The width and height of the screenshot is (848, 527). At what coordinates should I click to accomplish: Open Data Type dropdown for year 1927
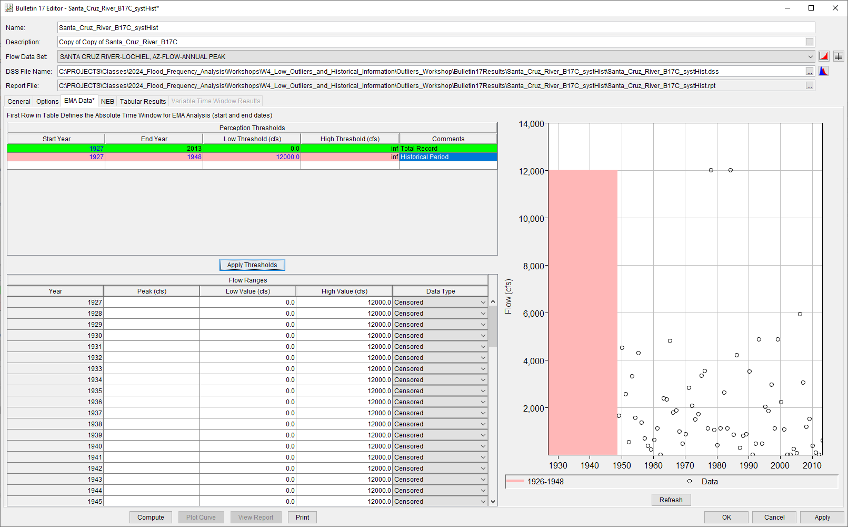point(483,302)
